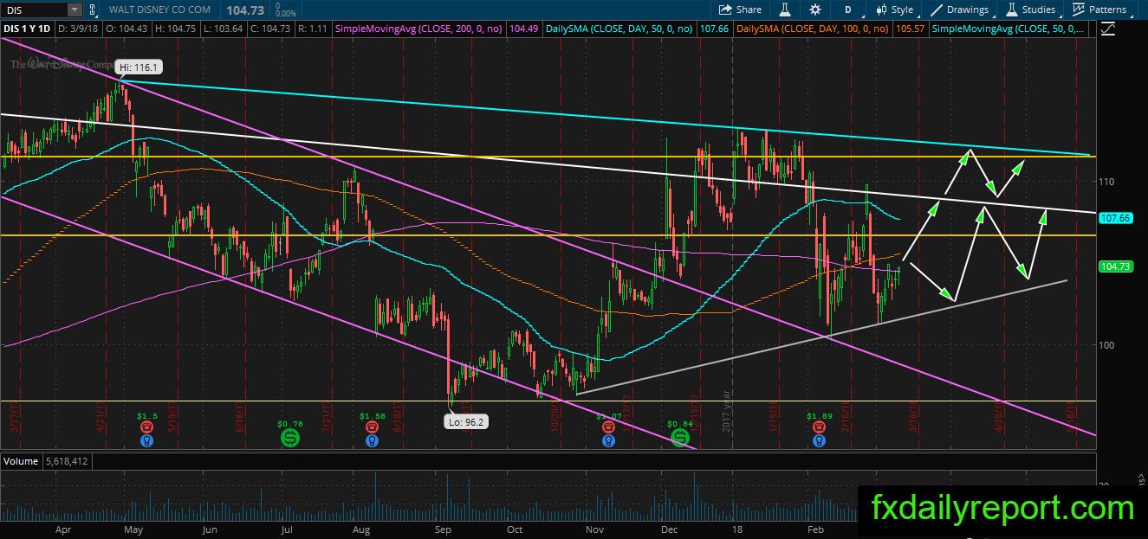Open the D aggregation period selector
Screen dimensions: 1148x539
click(x=847, y=10)
